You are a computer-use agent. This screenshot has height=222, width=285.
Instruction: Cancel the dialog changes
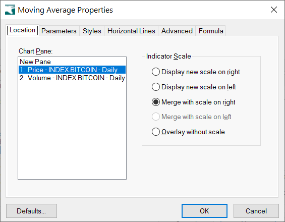256,211
